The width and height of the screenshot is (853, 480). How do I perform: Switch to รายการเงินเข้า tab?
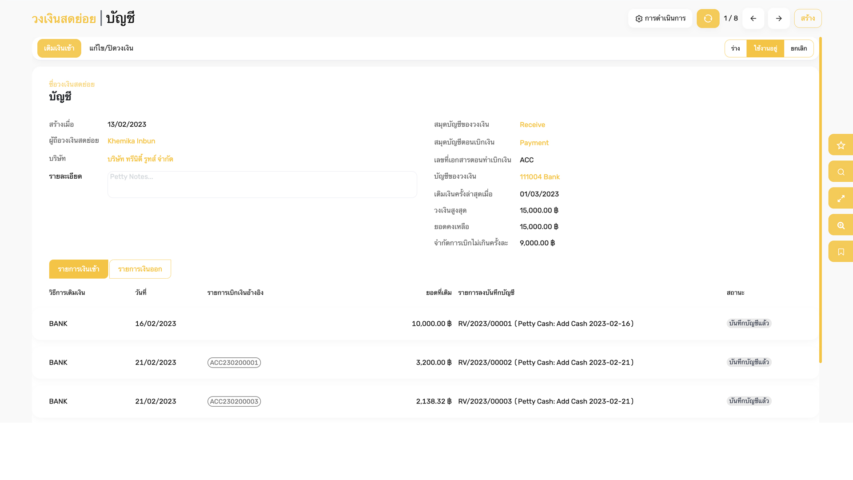pos(79,269)
